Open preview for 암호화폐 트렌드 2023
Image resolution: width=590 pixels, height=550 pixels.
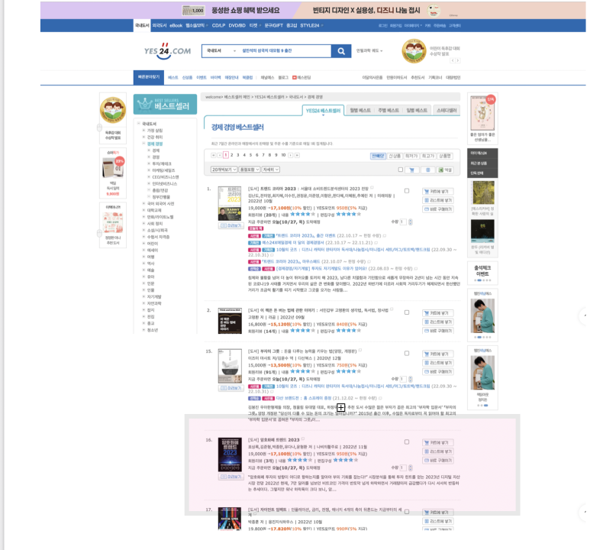231,477
